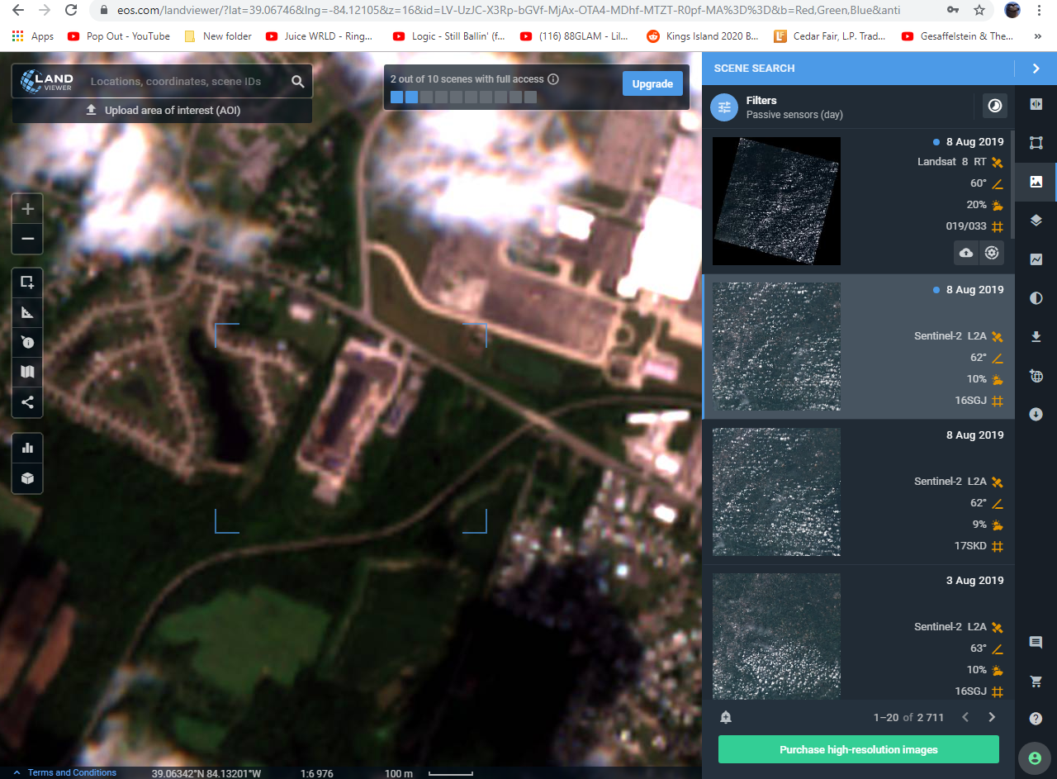Click the Upgrade button
Screen dimensions: 1057x779
coord(652,84)
